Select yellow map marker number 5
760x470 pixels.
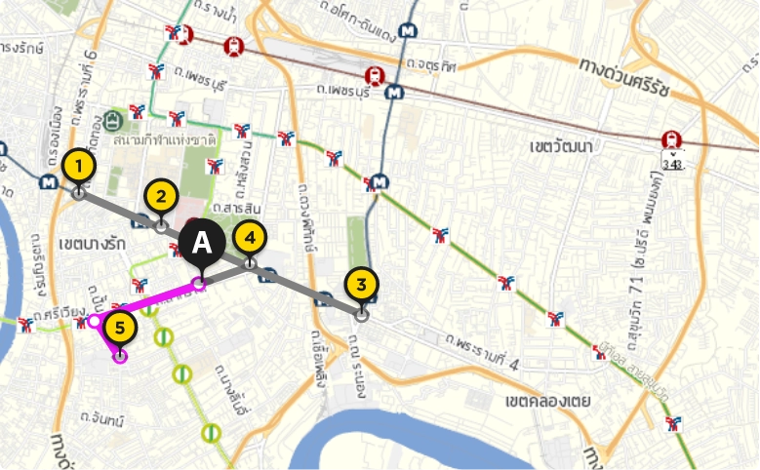coord(120,329)
